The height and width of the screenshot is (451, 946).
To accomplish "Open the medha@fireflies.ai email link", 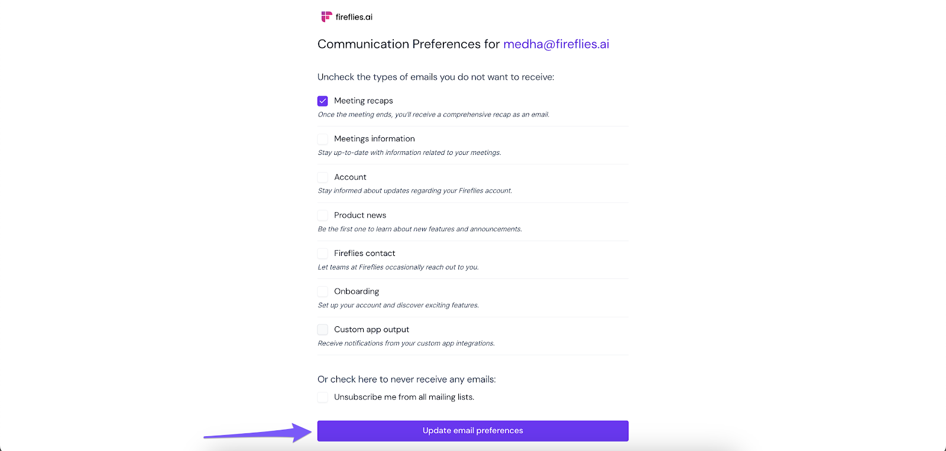I will coord(556,44).
